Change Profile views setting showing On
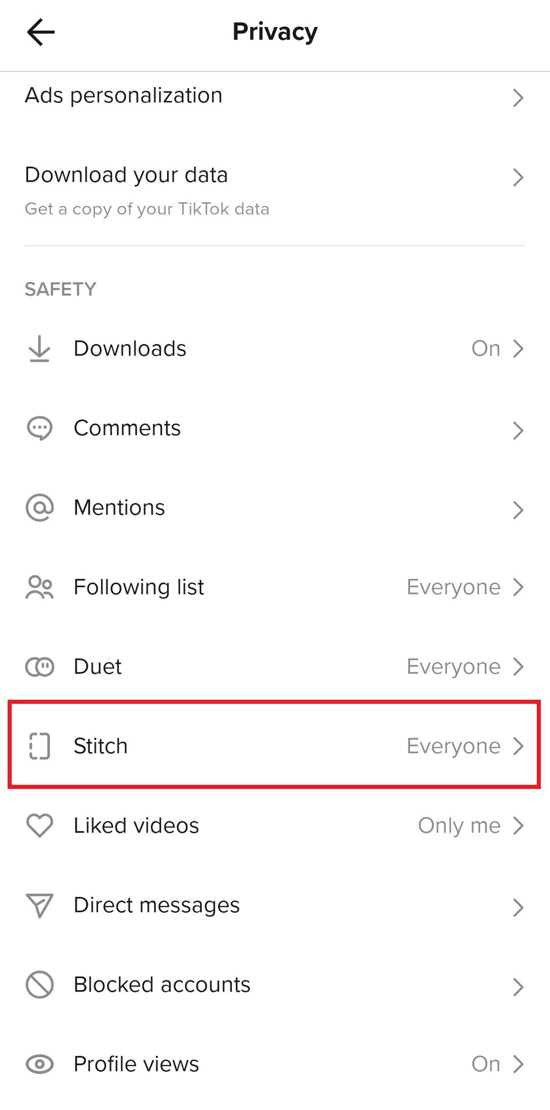550x1110 pixels. point(485,1064)
